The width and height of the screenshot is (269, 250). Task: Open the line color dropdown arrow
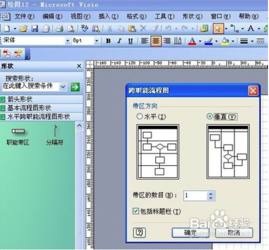pos(217,41)
